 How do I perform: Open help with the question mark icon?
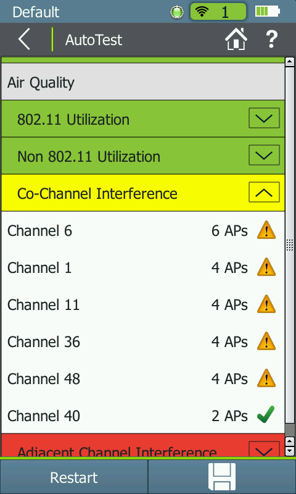(271, 40)
